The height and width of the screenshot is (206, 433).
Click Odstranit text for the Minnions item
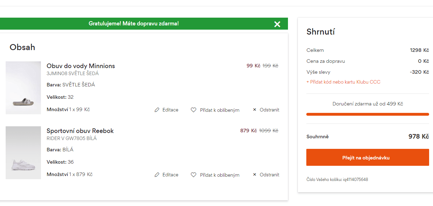270,110
